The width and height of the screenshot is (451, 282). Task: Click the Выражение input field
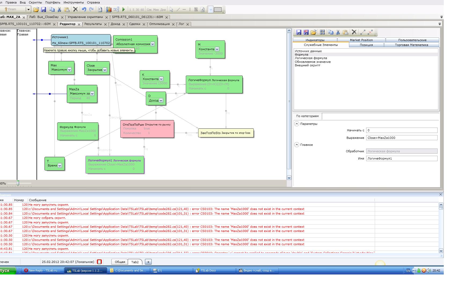click(402, 138)
